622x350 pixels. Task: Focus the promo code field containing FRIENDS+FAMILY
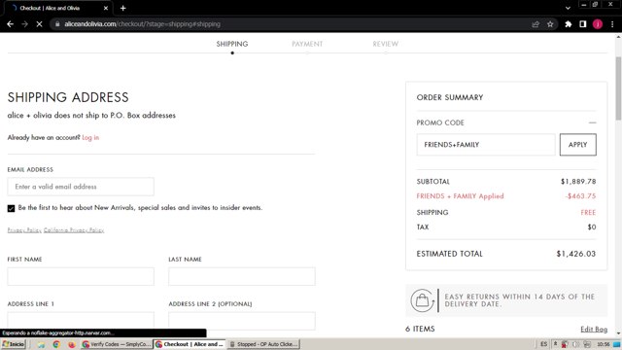(x=486, y=145)
